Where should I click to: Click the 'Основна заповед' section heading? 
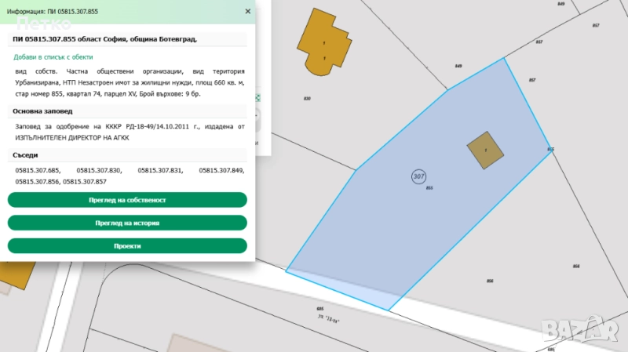pyautogui.click(x=42, y=111)
